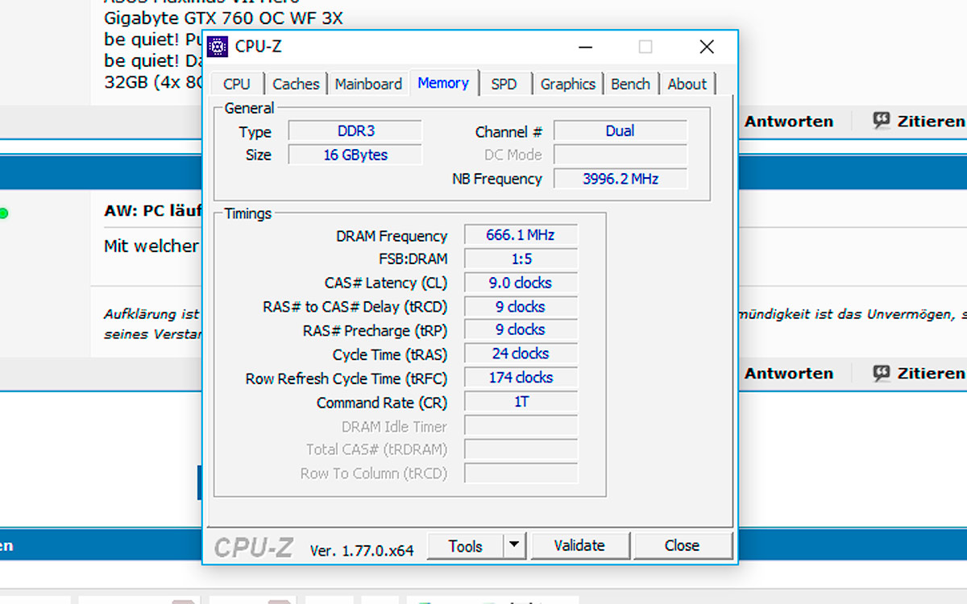Image resolution: width=967 pixels, height=604 pixels.
Task: Switch to the SPD tab
Action: [504, 84]
